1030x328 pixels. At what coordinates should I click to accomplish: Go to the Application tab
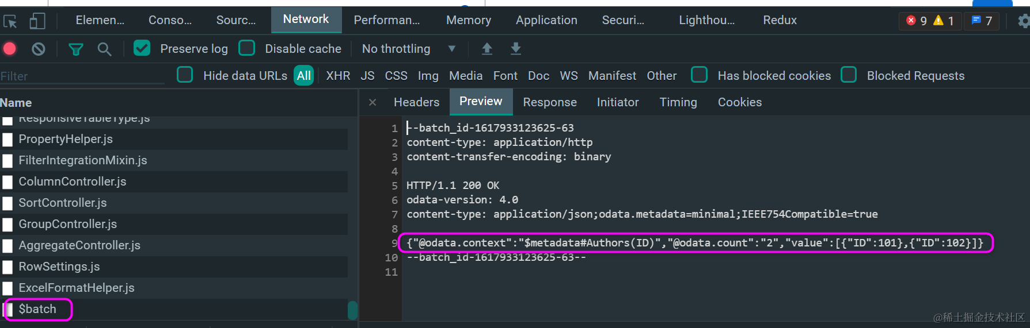click(x=546, y=20)
